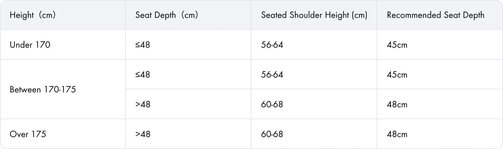This screenshot has height=149, width=503.
Task: Click 48cm recommendation in Between 170-175 group
Action: click(397, 104)
